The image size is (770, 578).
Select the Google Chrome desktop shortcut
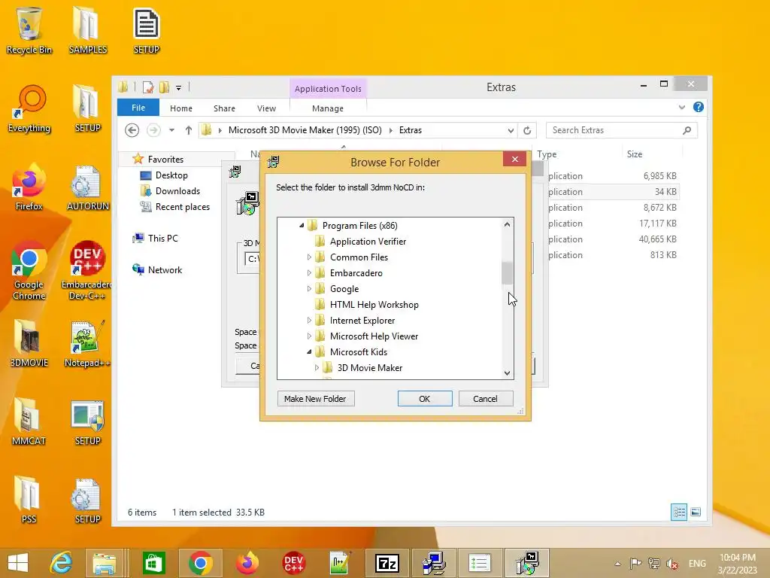tap(29, 270)
